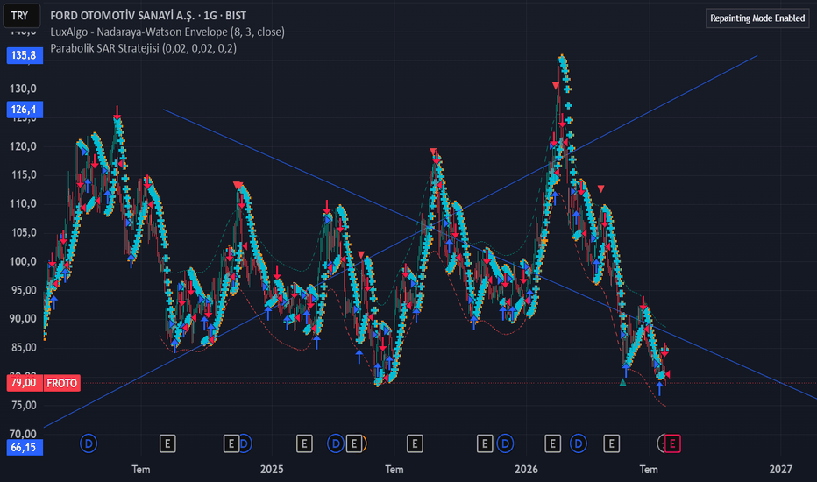Select the blue 66,15 price axis label
This screenshot has height=482, width=817.
(x=25, y=448)
